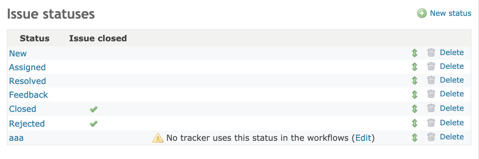Open the Assigned status
Image resolution: width=479 pixels, height=159 pixels.
[x=27, y=67]
